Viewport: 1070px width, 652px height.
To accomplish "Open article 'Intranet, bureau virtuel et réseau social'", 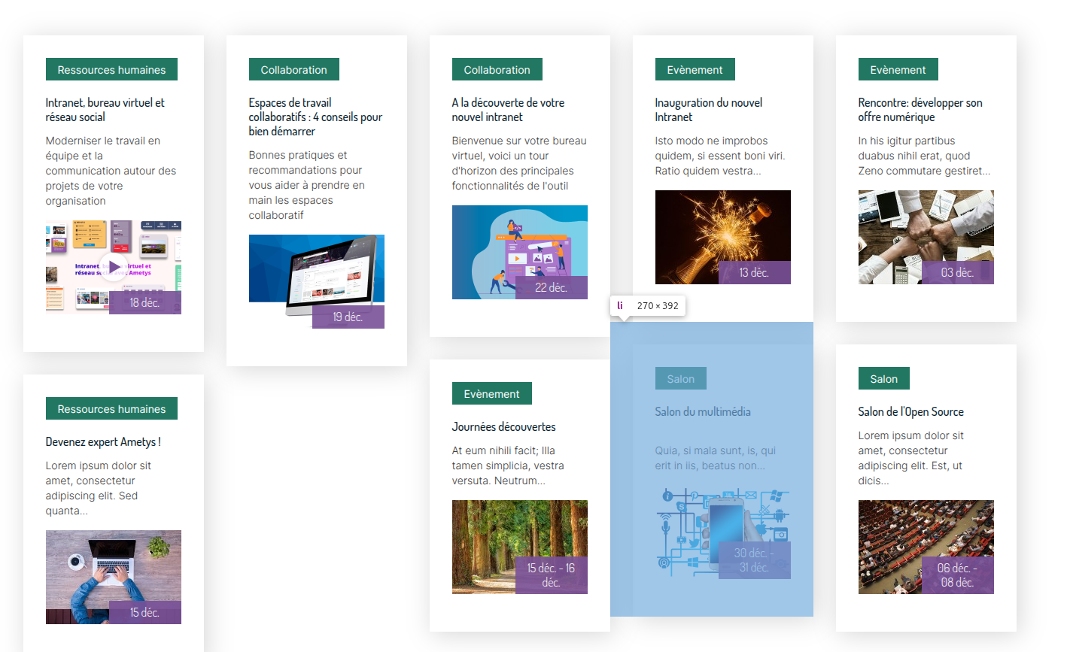I will tap(105, 110).
